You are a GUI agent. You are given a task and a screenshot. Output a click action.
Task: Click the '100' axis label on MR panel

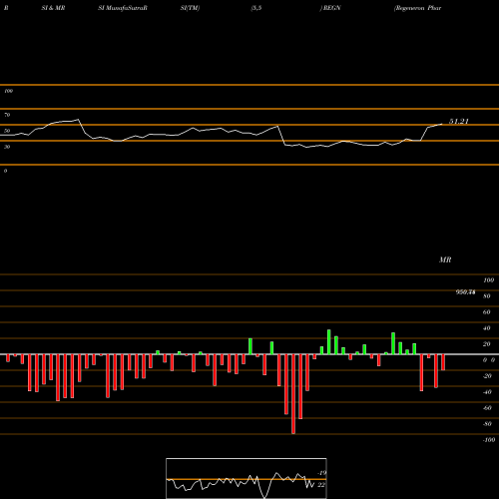point(488,280)
